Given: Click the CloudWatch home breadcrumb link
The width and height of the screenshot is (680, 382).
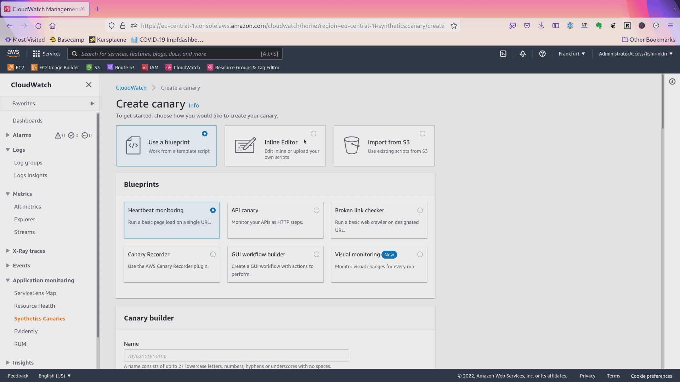Looking at the screenshot, I should click(131, 87).
